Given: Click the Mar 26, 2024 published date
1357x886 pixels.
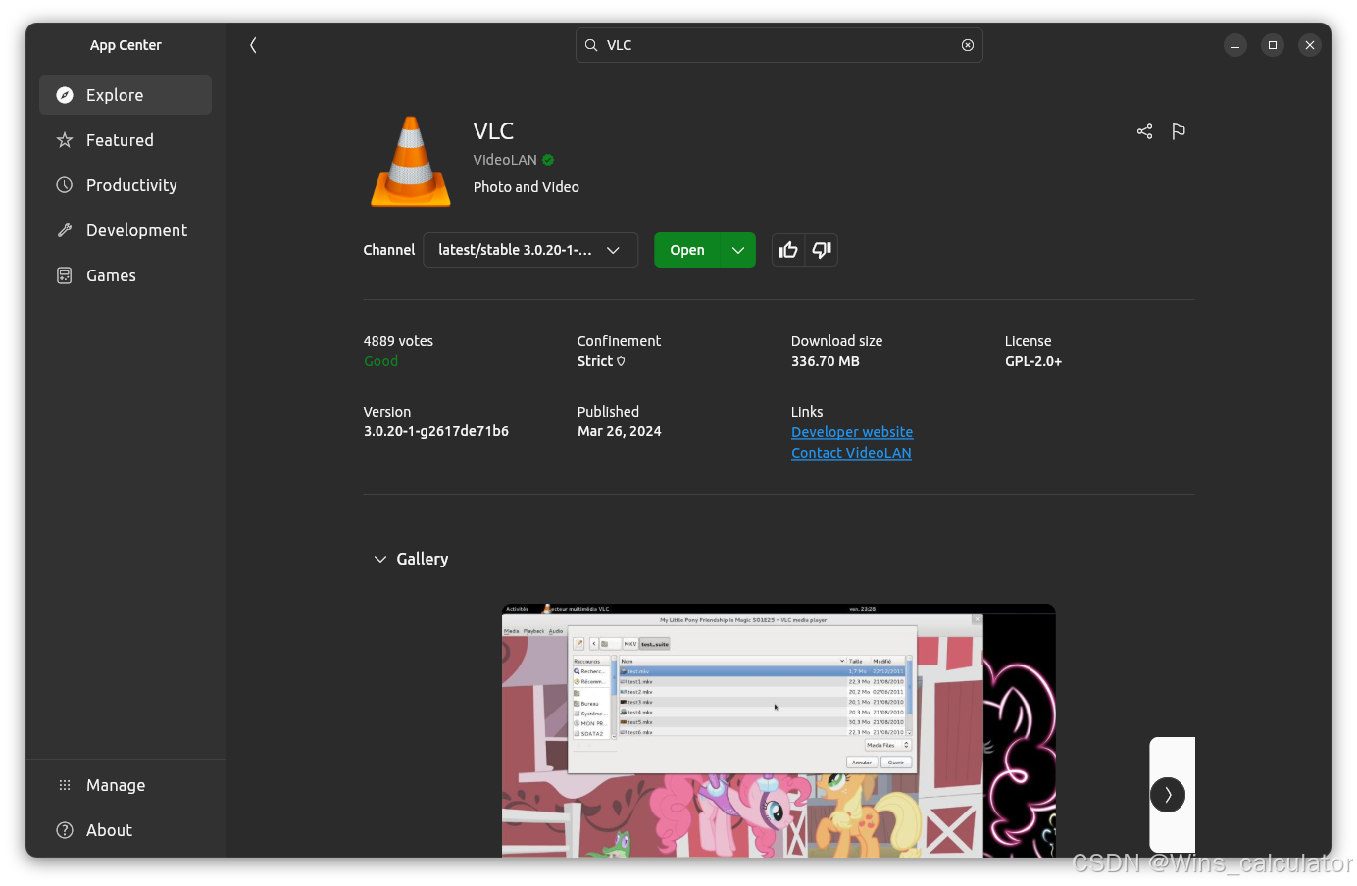Looking at the screenshot, I should point(620,431).
